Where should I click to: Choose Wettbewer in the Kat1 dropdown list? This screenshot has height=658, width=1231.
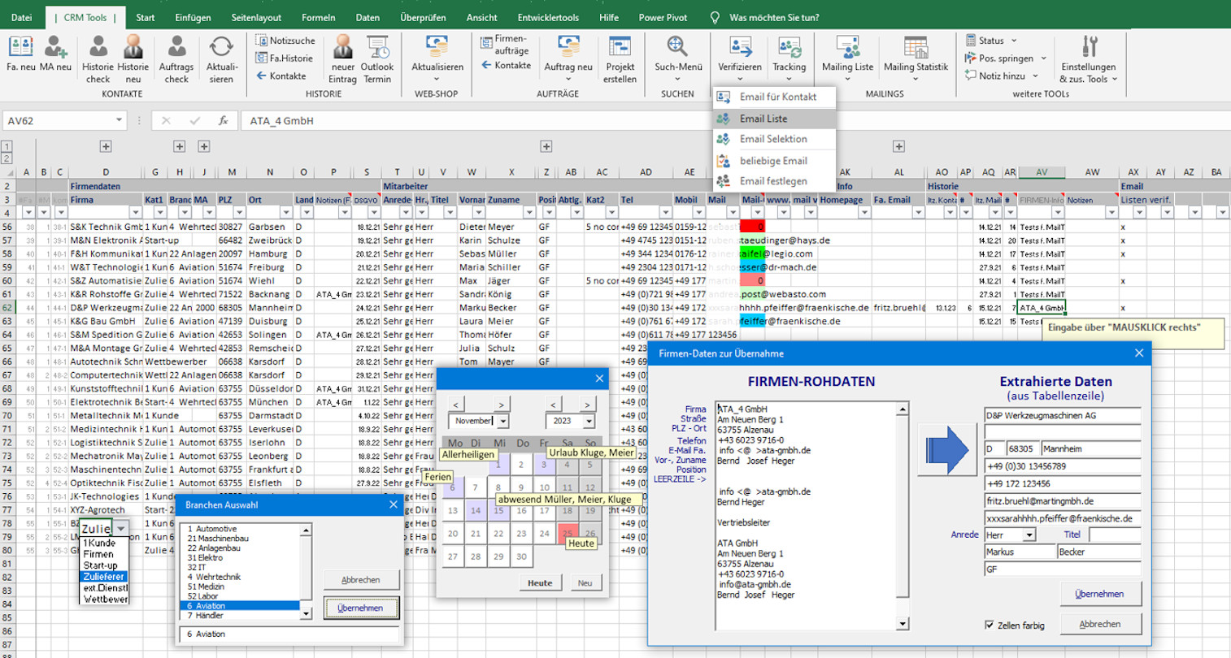pos(105,599)
